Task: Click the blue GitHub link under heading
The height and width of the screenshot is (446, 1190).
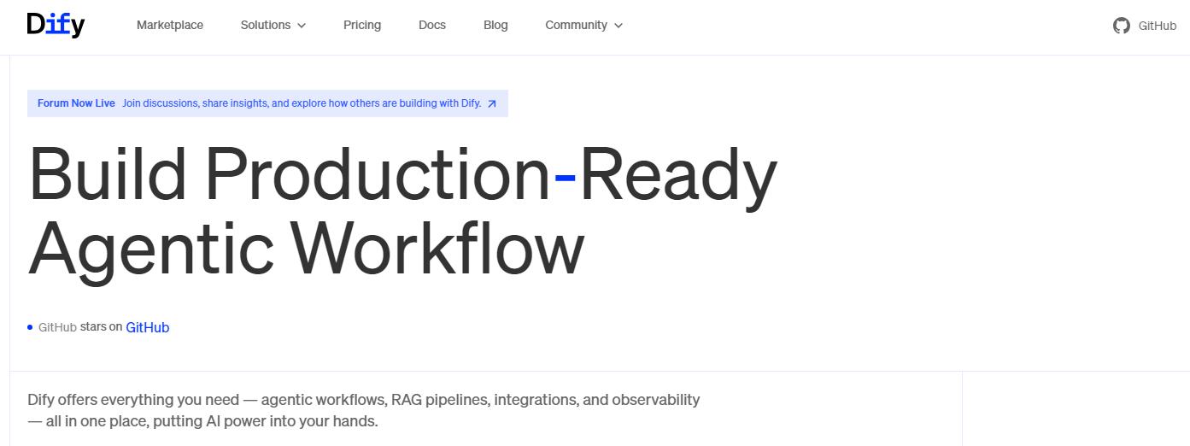Action: 148,327
